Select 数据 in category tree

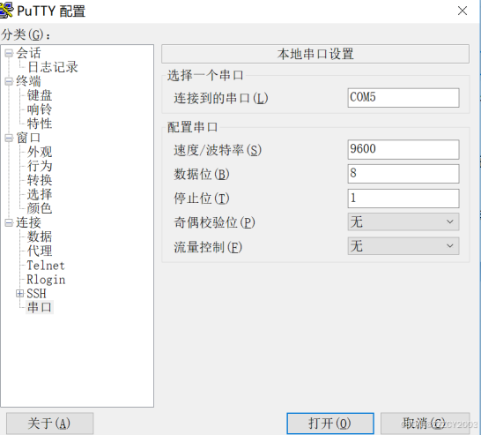tap(40, 236)
